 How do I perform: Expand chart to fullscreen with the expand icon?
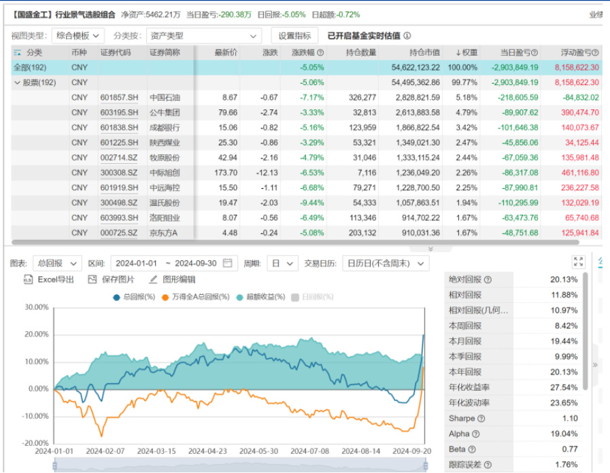coord(578,262)
